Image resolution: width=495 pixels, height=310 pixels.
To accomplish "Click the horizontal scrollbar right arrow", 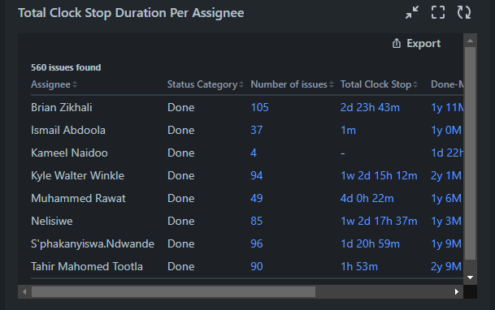I will pyautogui.click(x=457, y=291).
